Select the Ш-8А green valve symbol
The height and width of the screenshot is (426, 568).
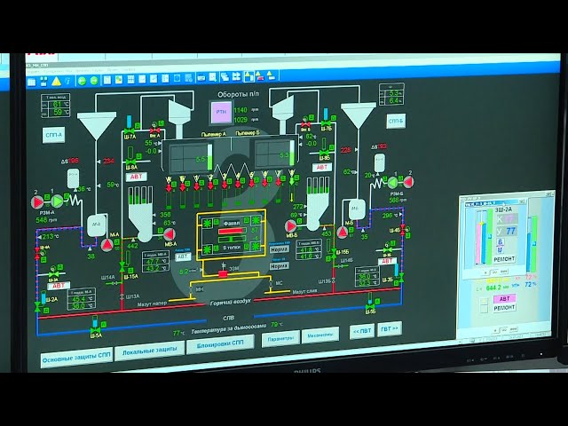[130, 162]
